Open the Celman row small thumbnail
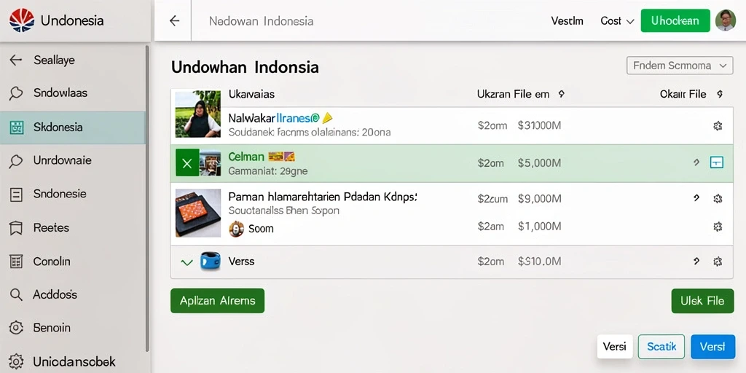 point(211,162)
